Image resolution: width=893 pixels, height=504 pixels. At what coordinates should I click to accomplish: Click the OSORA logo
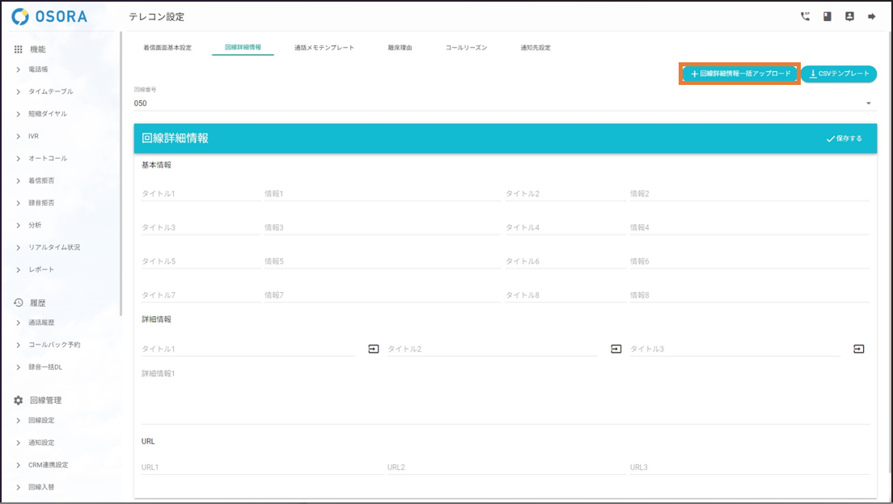coord(49,17)
